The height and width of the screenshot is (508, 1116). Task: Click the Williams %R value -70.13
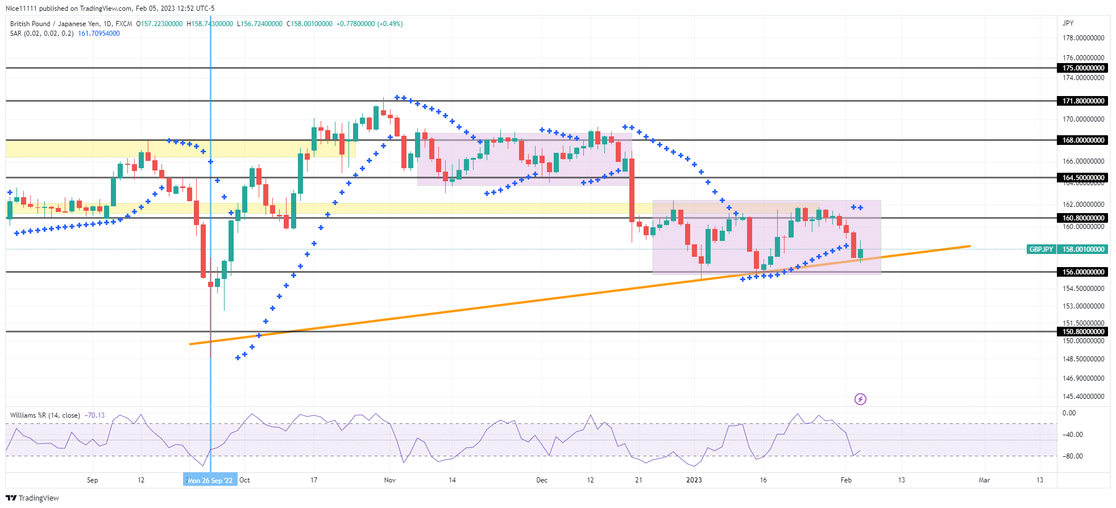(94, 415)
